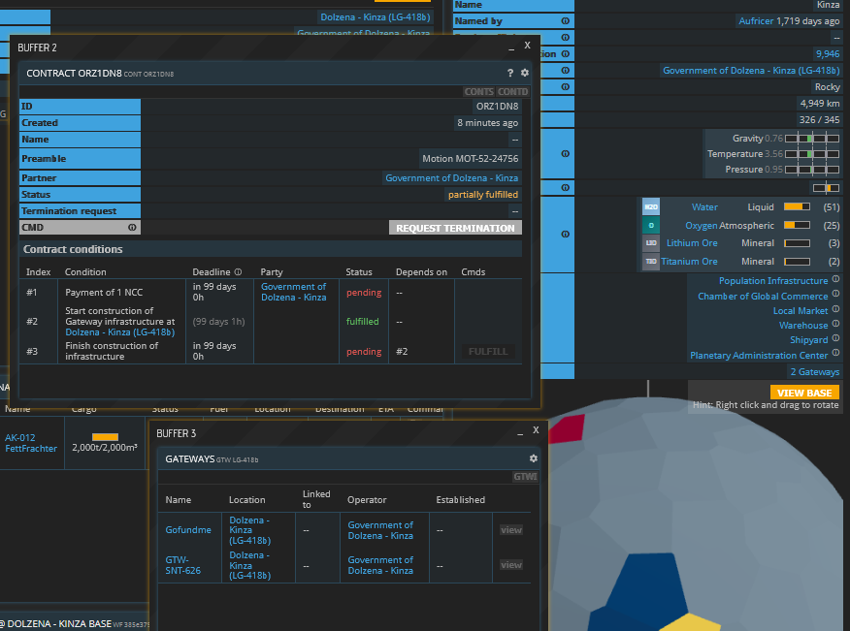Click info icon beside Population Infrastructure
Viewport: 850px width, 631px height.
pyautogui.click(x=835, y=281)
